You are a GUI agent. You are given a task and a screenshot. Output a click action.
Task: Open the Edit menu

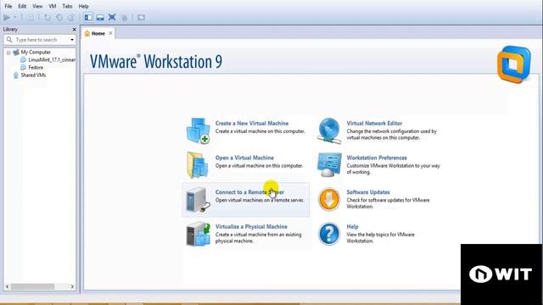coord(22,6)
